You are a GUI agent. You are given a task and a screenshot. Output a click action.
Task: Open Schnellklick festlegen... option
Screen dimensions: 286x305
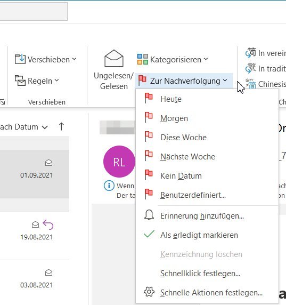pos(207,274)
